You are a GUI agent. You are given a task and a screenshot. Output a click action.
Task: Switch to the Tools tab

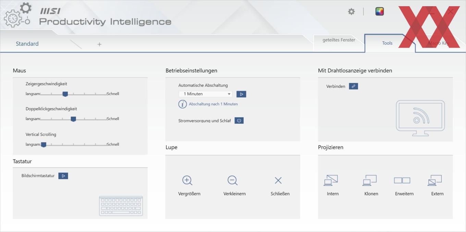coord(387,43)
